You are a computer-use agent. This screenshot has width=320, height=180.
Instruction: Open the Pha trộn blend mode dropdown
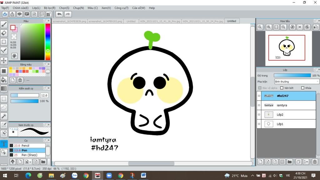pos(296,82)
